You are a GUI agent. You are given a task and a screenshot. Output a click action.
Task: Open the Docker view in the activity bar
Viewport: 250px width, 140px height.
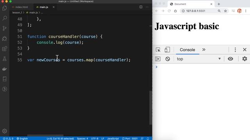click(5, 69)
